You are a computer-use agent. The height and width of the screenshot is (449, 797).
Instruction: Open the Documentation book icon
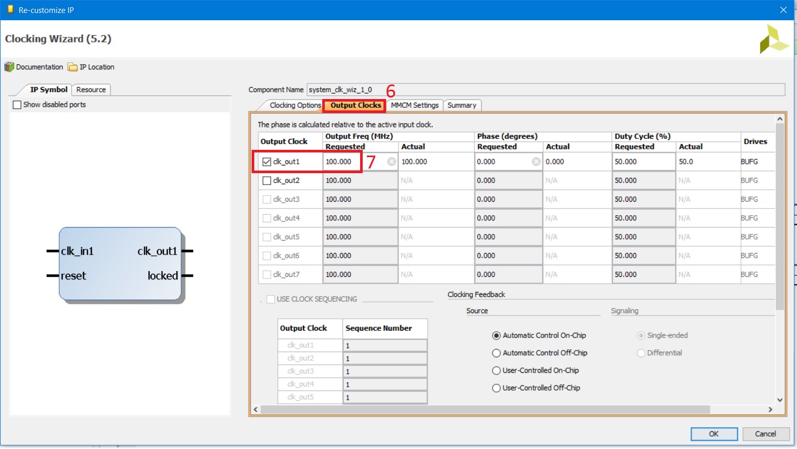pyautogui.click(x=9, y=67)
